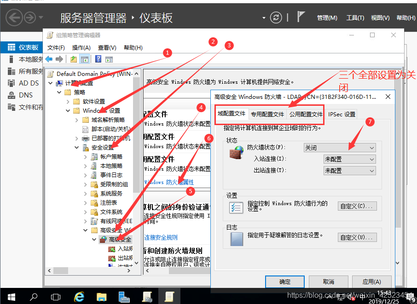Collapse 策略 tree node

[59, 92]
